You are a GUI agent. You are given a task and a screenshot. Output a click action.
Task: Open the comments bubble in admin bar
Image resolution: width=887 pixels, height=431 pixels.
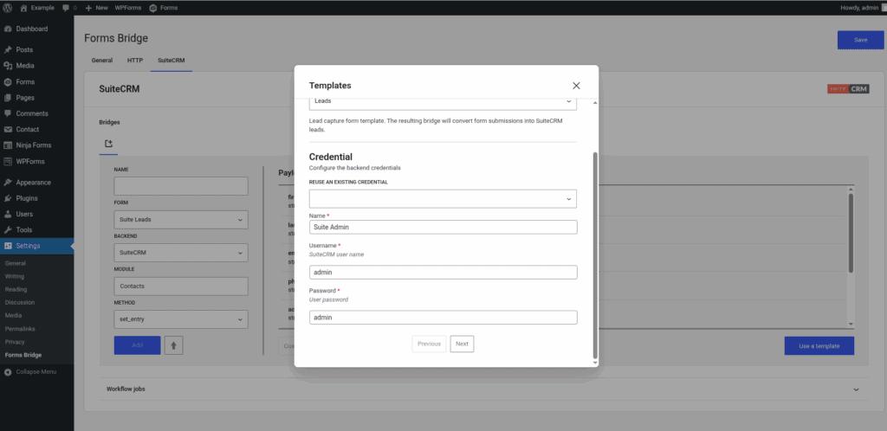click(69, 8)
